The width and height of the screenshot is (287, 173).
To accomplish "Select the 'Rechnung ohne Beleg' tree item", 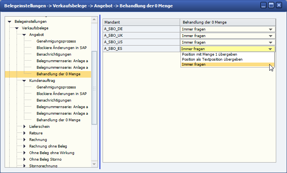I will coord(48,146).
